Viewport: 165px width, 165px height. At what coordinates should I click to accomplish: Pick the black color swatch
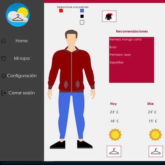(x=82, y=16)
